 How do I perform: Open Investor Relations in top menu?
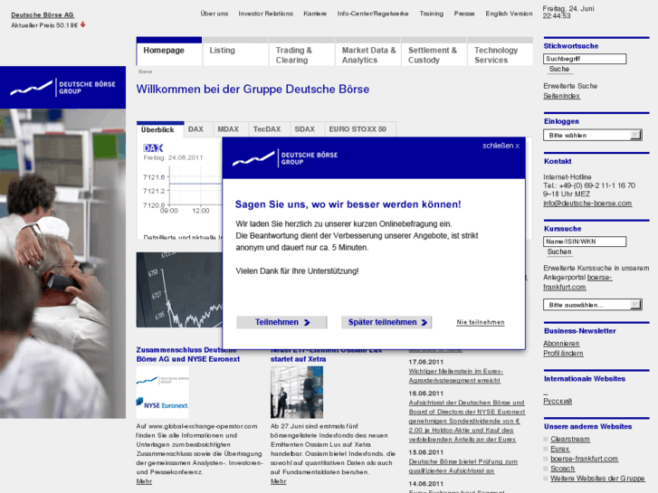tap(265, 14)
